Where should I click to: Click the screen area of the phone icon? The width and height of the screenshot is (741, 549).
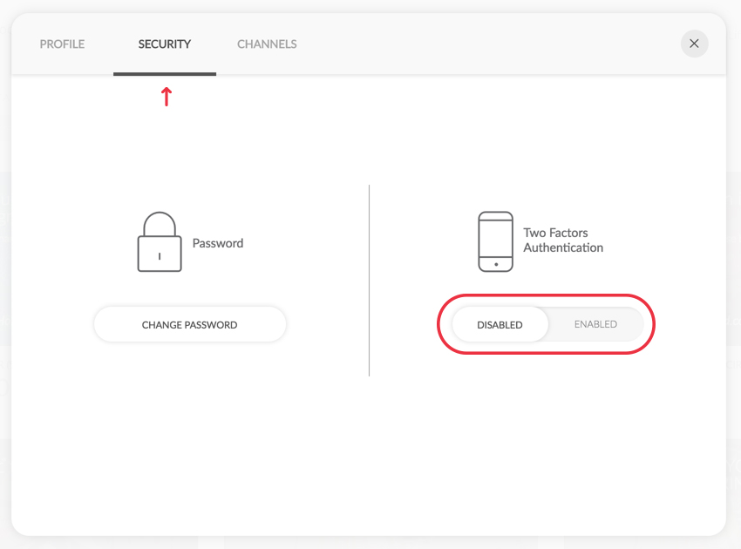pos(495,239)
